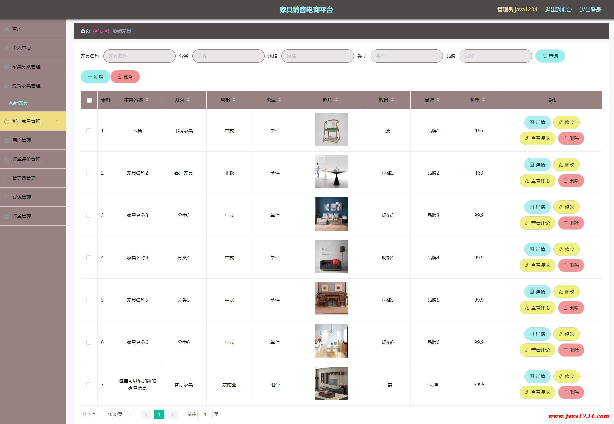Check the checkbox for row 4

89,258
